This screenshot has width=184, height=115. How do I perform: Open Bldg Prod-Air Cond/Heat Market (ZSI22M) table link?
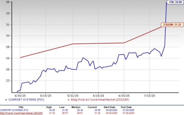click(x=21, y=113)
